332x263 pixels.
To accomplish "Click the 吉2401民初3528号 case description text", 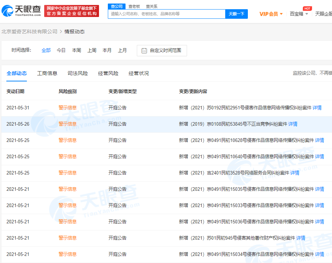I will click(234, 173).
